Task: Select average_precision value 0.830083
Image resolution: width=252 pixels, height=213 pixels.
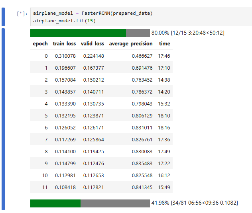Action: tap(142, 152)
